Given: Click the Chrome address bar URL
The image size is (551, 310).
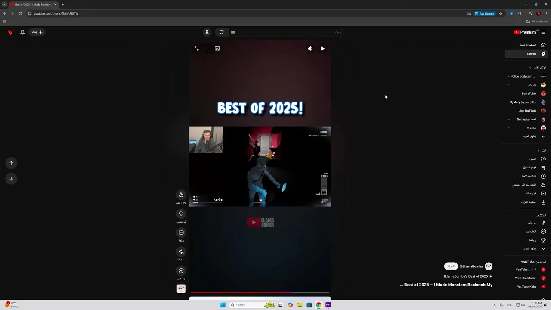Looking at the screenshot, I should click(56, 14).
